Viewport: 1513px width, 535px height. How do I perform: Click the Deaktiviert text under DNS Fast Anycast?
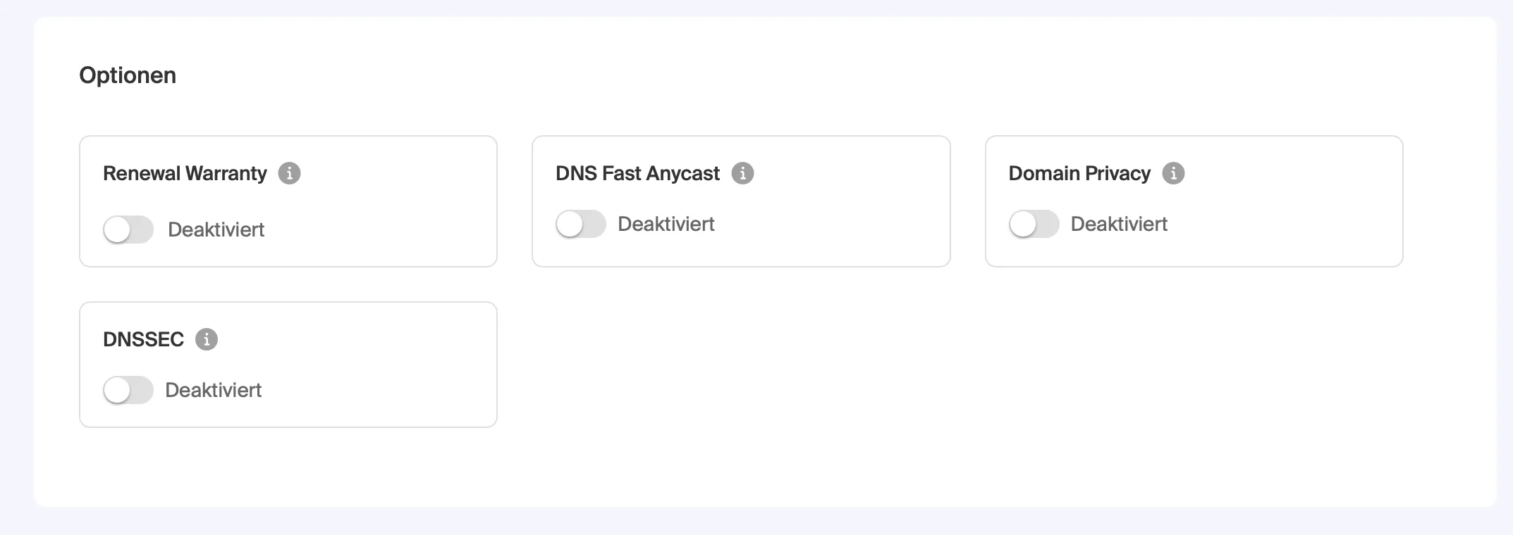(666, 224)
